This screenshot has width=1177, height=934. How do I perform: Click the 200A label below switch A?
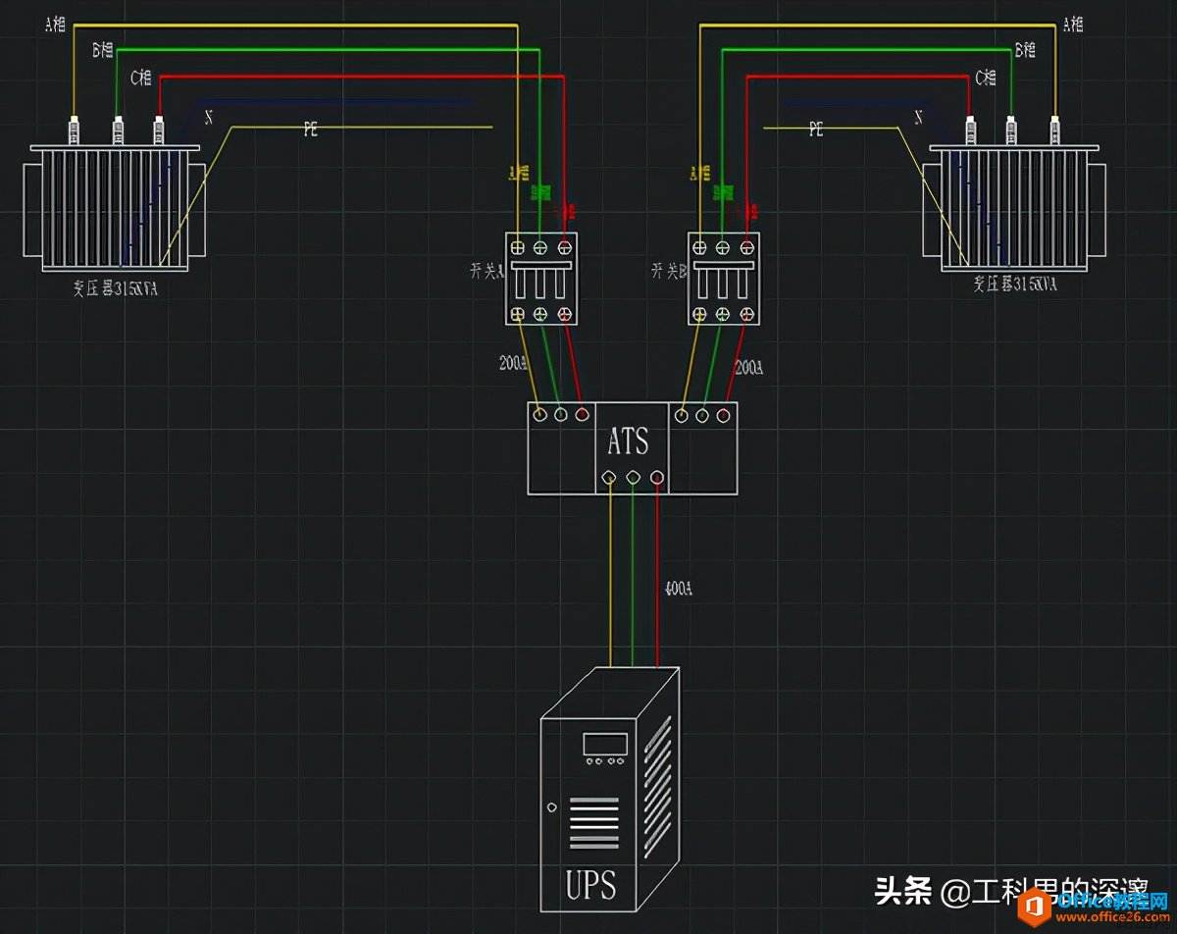pos(514,363)
